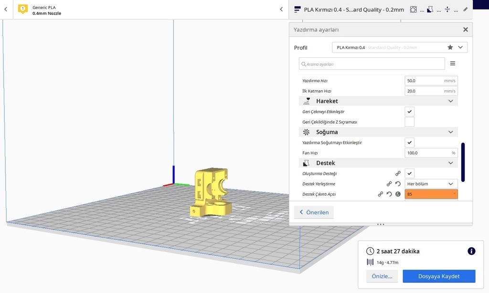This screenshot has height=293, width=489.
Task: Collapse the Soğuma settings section
Action: (450, 132)
